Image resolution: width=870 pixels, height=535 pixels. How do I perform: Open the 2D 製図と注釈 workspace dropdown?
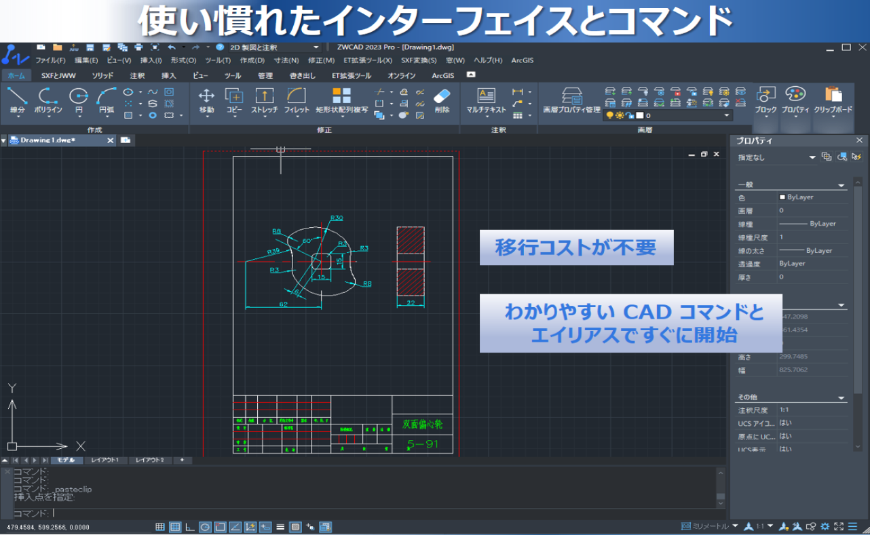pos(274,47)
